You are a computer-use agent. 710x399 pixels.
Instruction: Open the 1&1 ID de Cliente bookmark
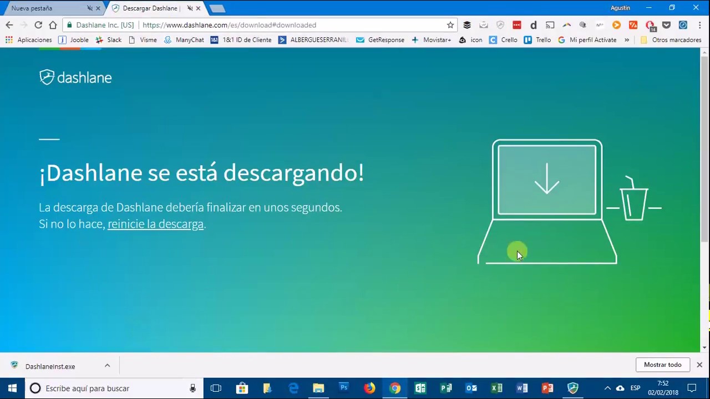(x=241, y=40)
